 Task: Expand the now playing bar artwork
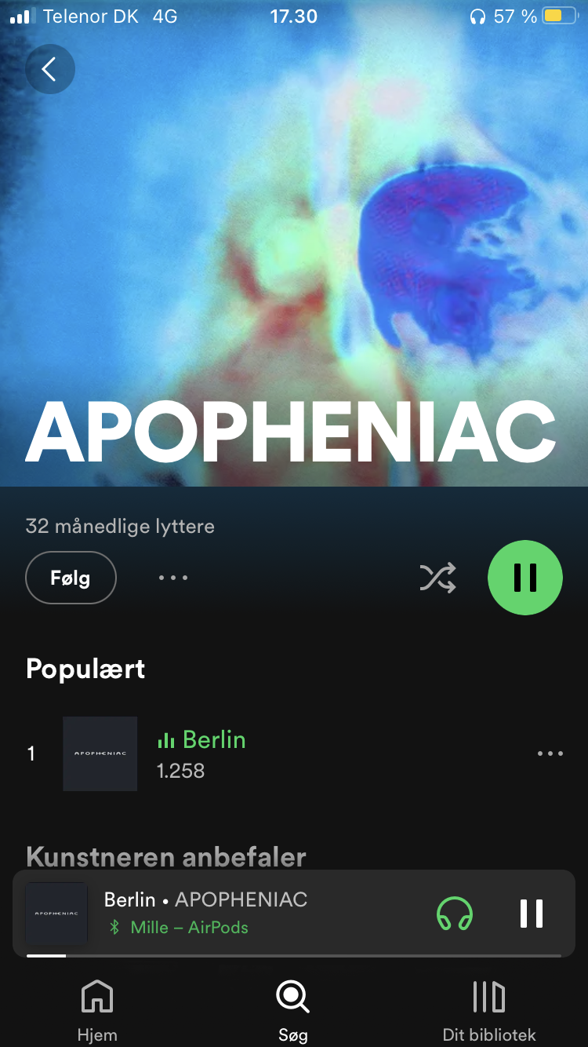(x=56, y=914)
